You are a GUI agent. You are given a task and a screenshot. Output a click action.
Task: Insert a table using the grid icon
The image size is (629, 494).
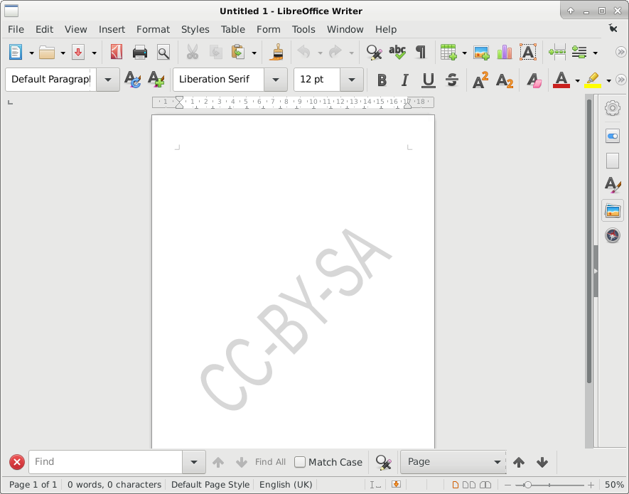coord(448,52)
